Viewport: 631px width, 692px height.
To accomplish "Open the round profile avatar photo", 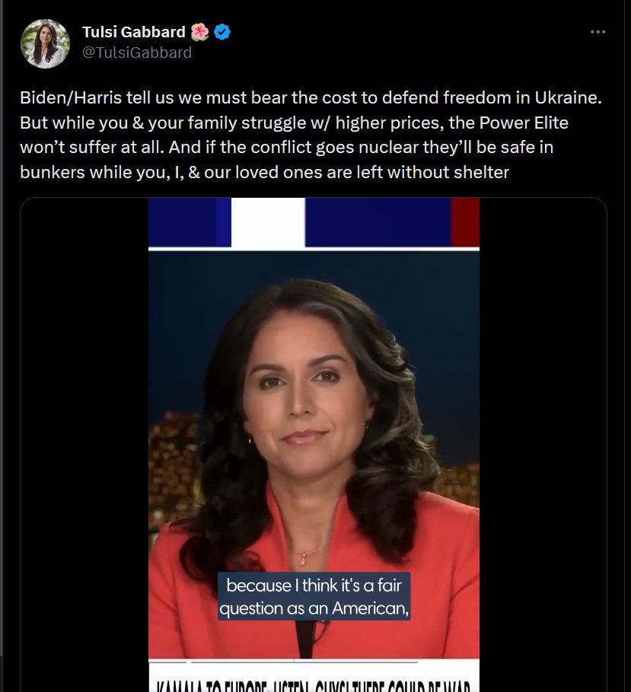I will click(45, 43).
